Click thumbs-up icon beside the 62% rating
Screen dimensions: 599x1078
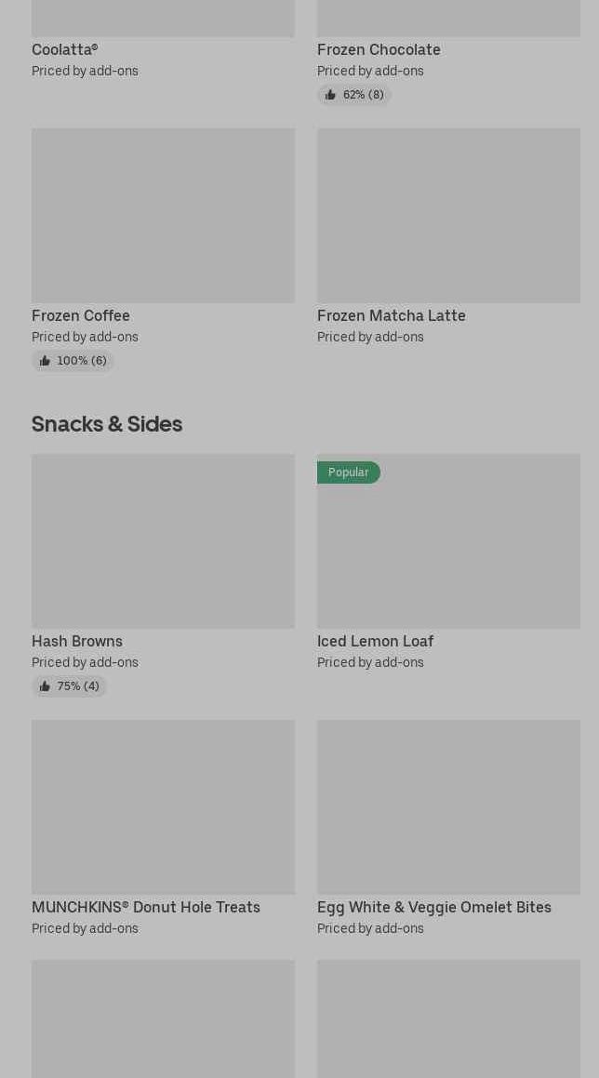(x=330, y=95)
